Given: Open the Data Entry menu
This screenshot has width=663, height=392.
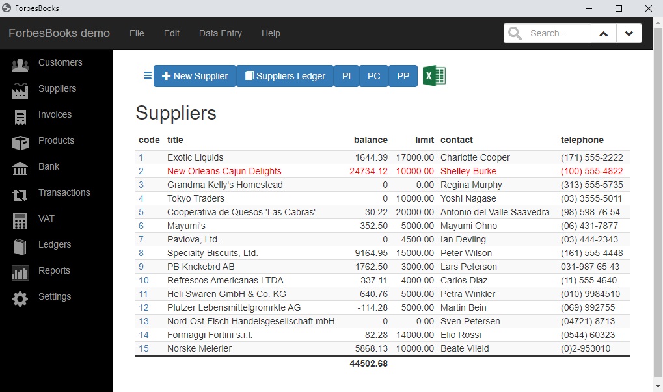Looking at the screenshot, I should pos(221,33).
